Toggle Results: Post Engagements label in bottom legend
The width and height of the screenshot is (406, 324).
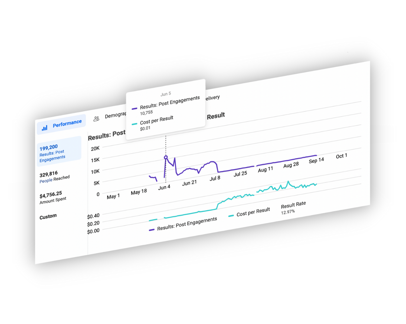[x=187, y=224]
